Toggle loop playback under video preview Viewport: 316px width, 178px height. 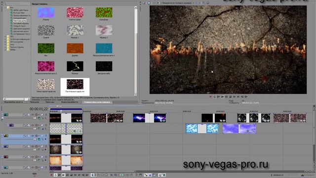click(214, 97)
